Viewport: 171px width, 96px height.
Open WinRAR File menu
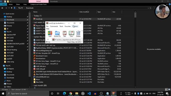tap(47, 26)
